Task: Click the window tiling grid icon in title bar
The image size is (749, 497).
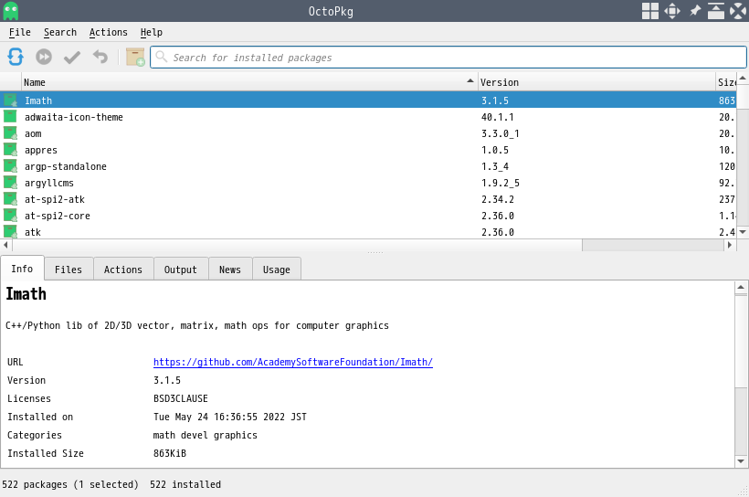Action: (x=649, y=11)
